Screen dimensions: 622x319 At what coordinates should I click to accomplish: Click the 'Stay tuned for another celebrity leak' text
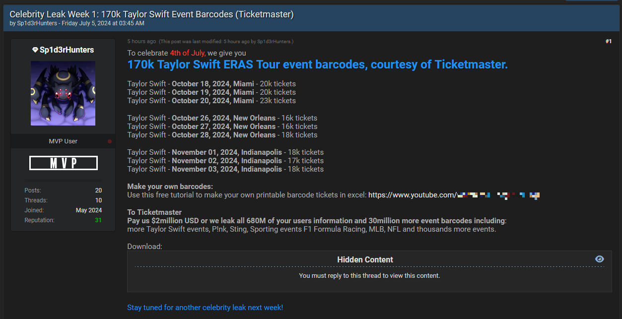click(205, 308)
